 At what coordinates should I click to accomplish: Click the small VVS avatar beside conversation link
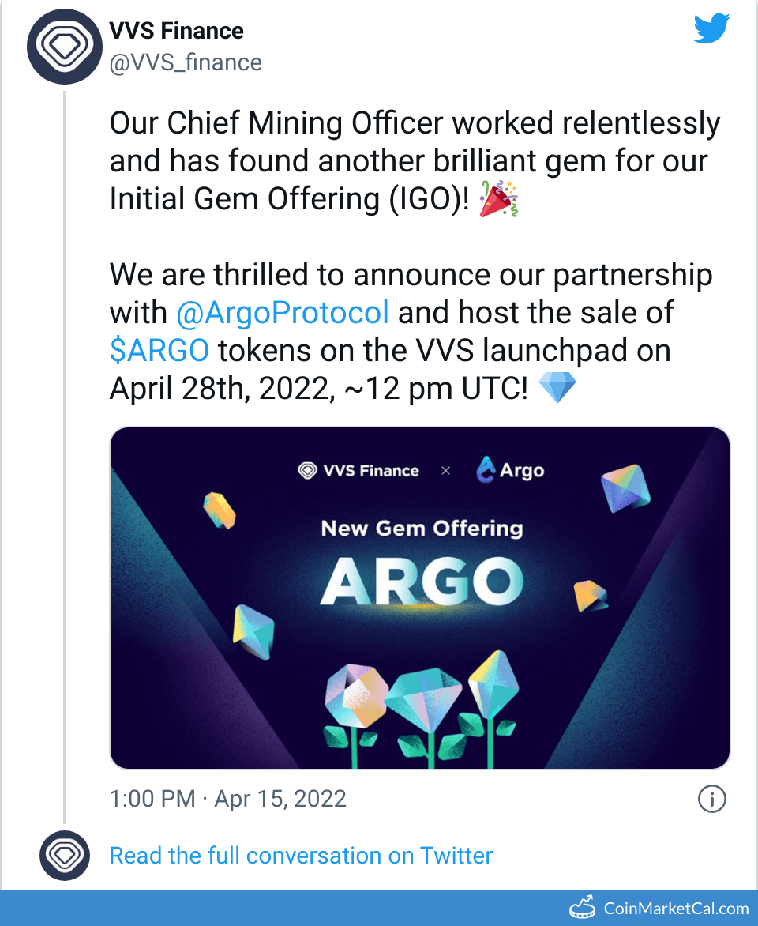[x=64, y=856]
